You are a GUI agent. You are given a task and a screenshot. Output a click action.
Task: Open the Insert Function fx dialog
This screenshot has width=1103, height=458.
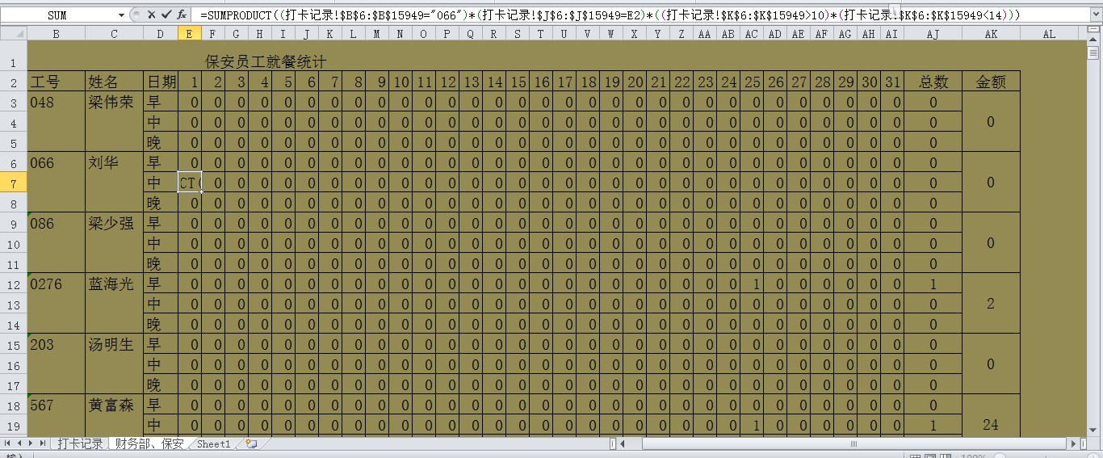[x=182, y=15]
